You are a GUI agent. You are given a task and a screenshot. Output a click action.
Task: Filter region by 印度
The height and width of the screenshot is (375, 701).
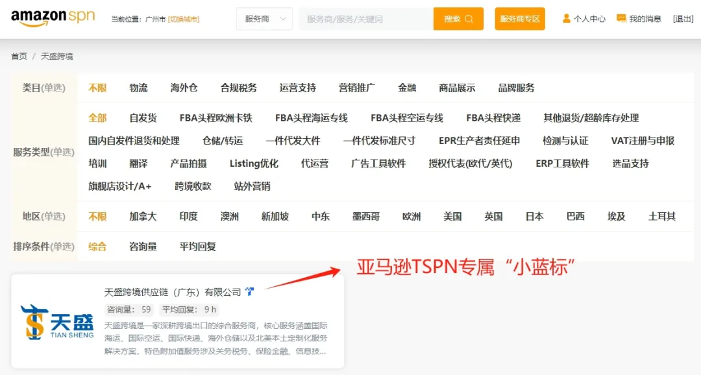[x=189, y=217]
